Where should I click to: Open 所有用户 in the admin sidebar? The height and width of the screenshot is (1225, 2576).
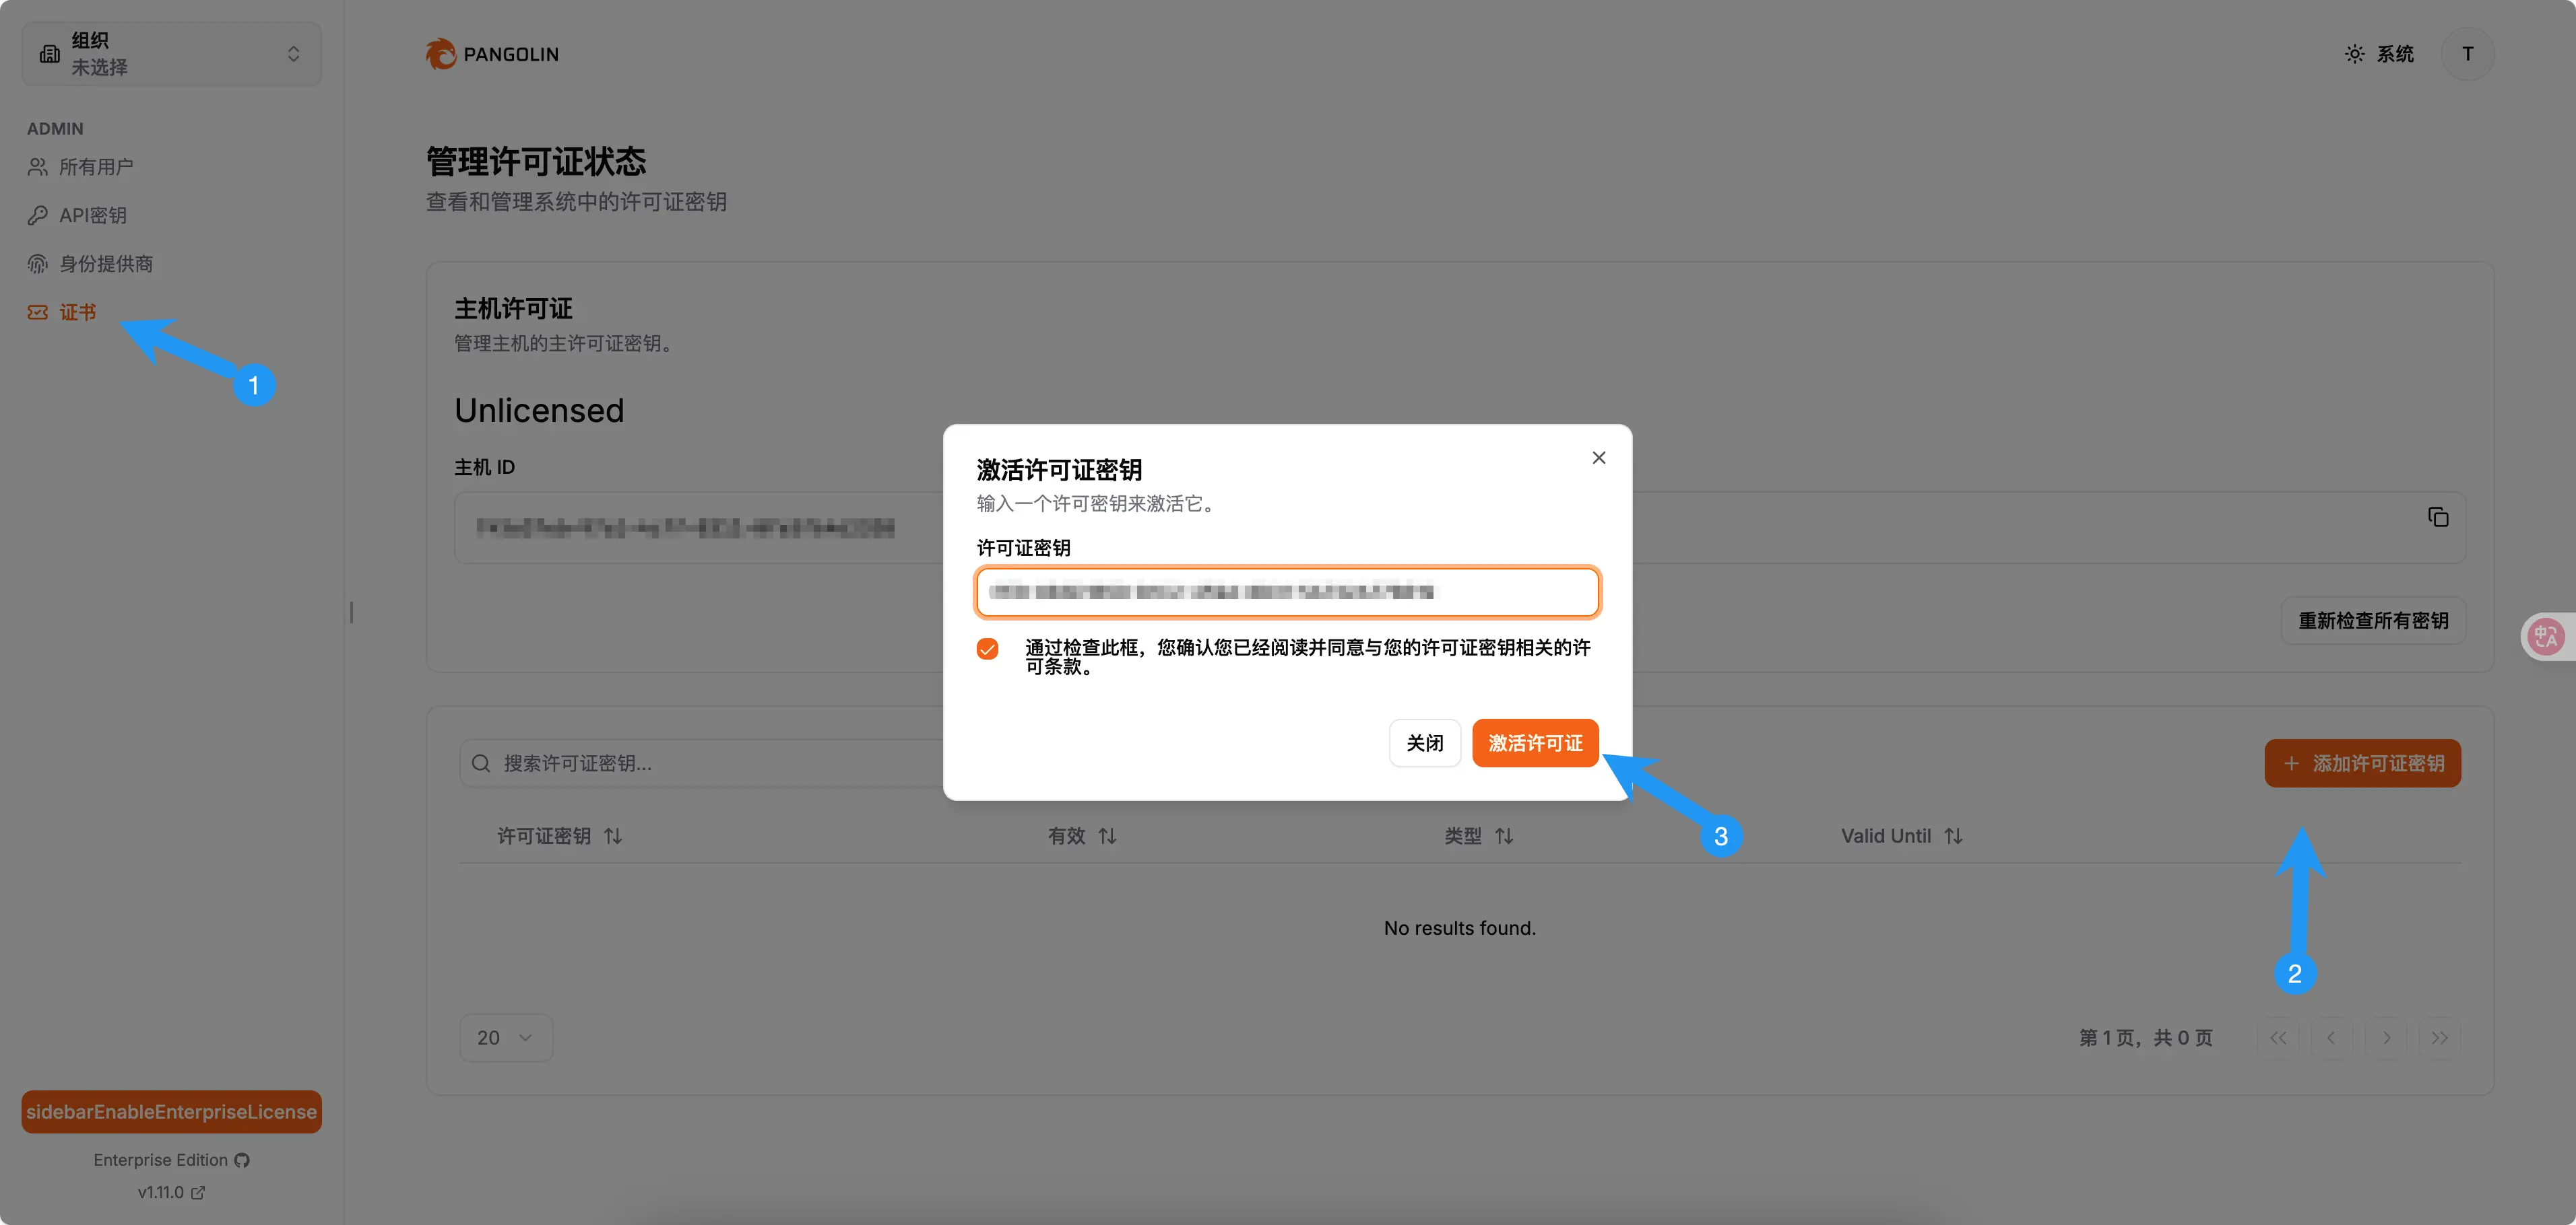(x=95, y=167)
